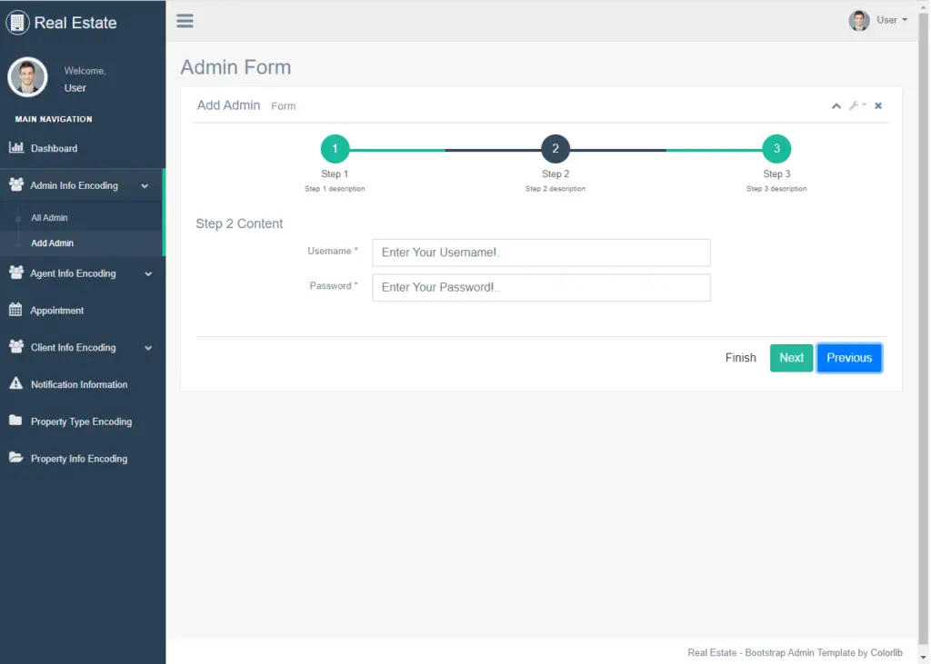Select Add Admin in the sidebar
931x664 pixels.
pos(50,244)
